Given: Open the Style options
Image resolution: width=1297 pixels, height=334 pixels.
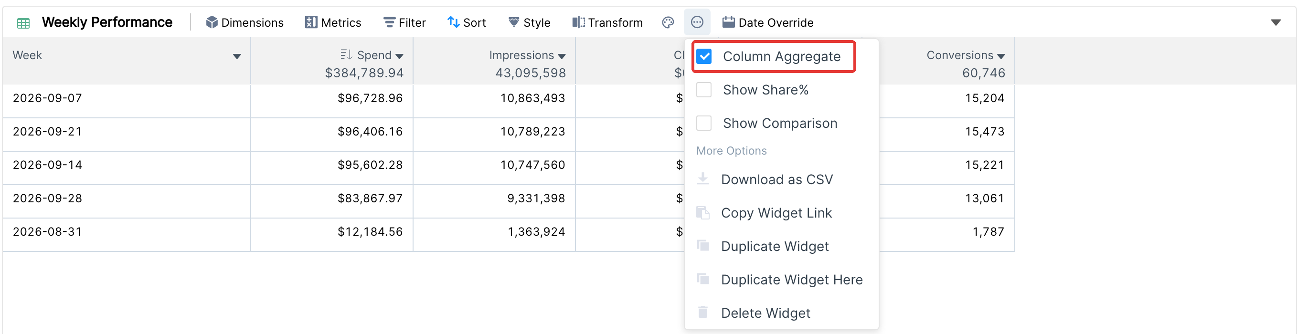Looking at the screenshot, I should pyautogui.click(x=529, y=22).
